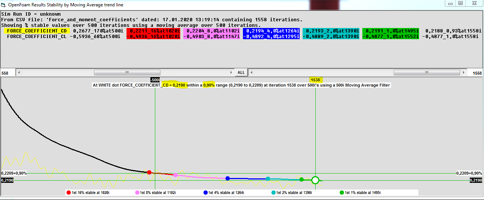Click the white dot at iteration 1538
This screenshot has height=200, width=484.
tap(315, 180)
